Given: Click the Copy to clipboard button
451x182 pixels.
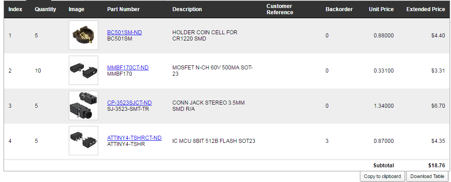Looking at the screenshot, I should pyautogui.click(x=383, y=176).
